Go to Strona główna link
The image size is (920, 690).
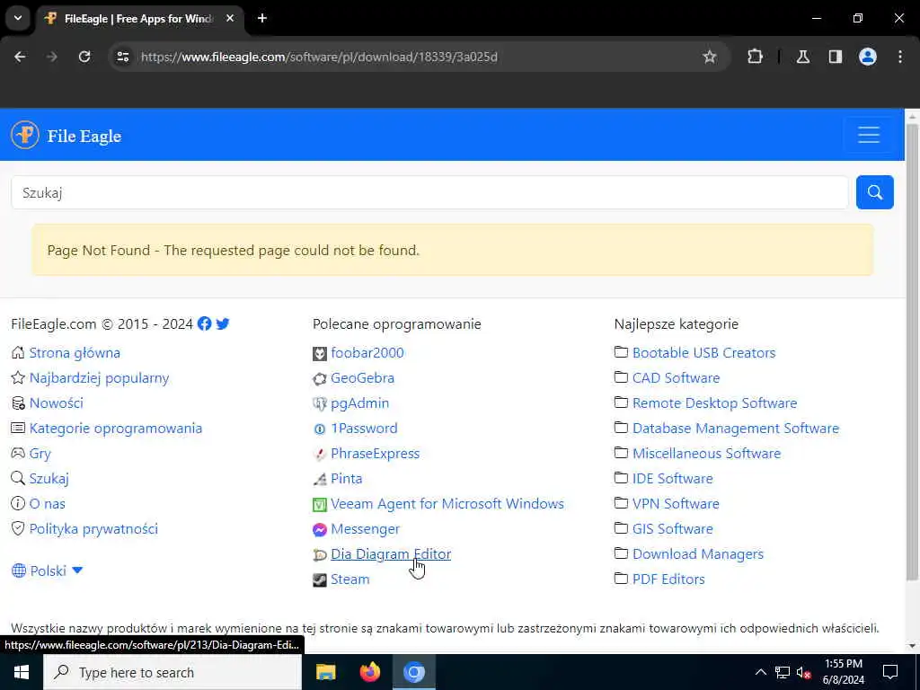[75, 352]
